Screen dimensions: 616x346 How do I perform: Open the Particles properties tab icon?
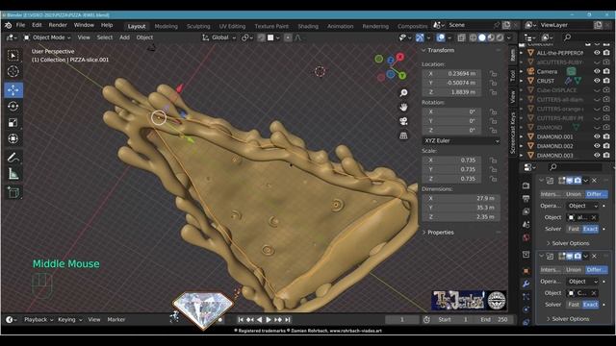(x=526, y=297)
